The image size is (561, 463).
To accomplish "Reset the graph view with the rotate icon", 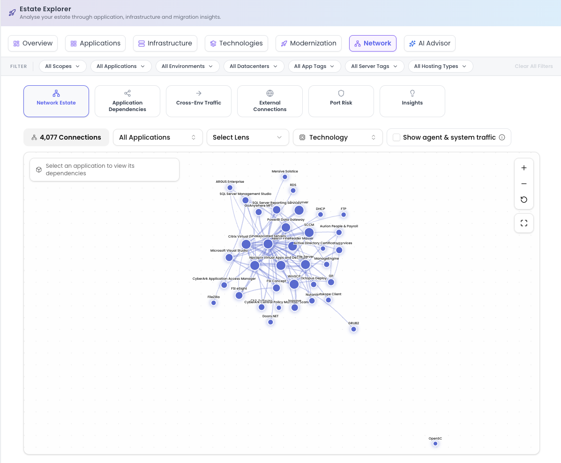I will 524,200.
